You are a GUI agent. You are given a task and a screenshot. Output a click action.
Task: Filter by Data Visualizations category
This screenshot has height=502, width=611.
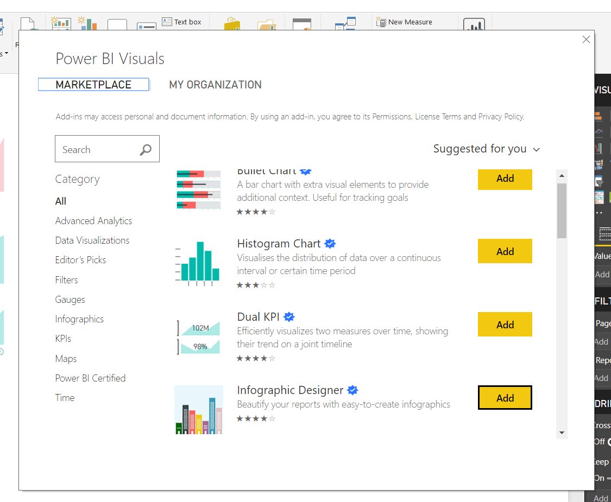pos(92,240)
